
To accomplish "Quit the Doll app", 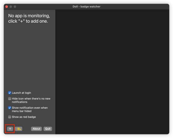I will click(x=48, y=129).
